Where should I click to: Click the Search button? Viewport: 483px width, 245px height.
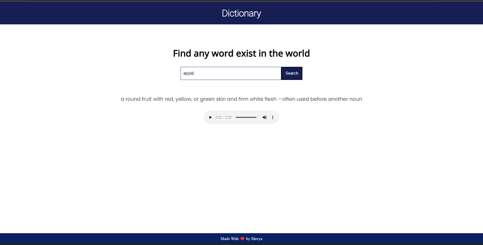[x=292, y=73]
